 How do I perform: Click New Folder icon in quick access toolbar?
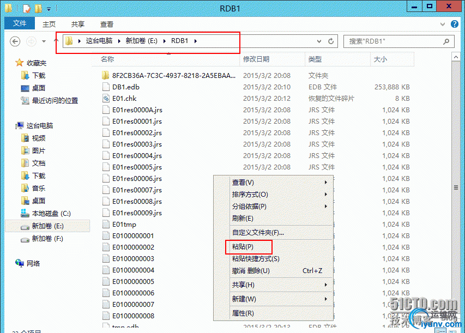[x=38, y=9]
